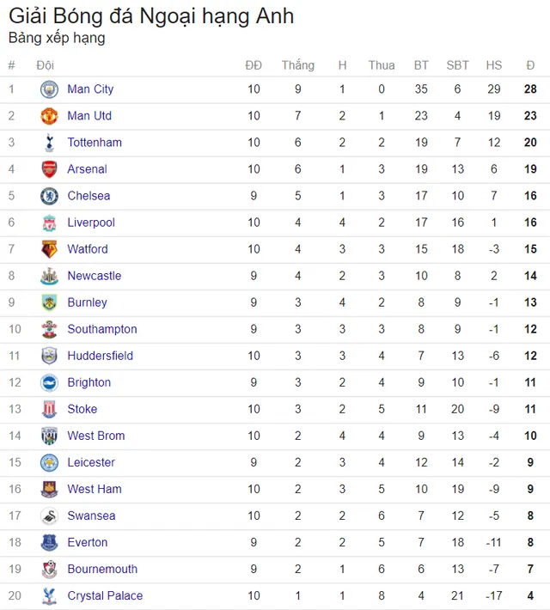Open the Southampton team link
550x610 pixels.
(102, 330)
